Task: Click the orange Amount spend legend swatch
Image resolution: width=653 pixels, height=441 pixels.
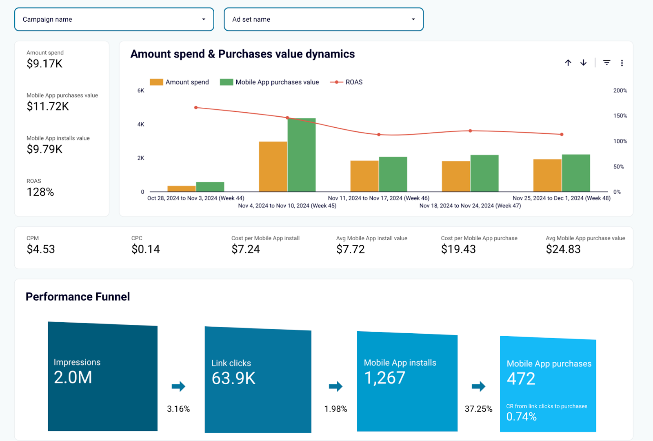Action: 156,82
